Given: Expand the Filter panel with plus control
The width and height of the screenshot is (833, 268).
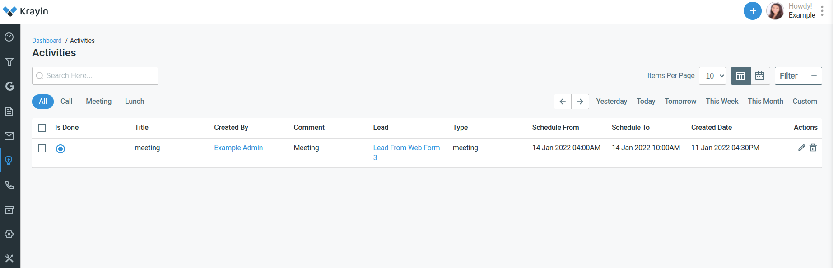Looking at the screenshot, I should point(814,75).
